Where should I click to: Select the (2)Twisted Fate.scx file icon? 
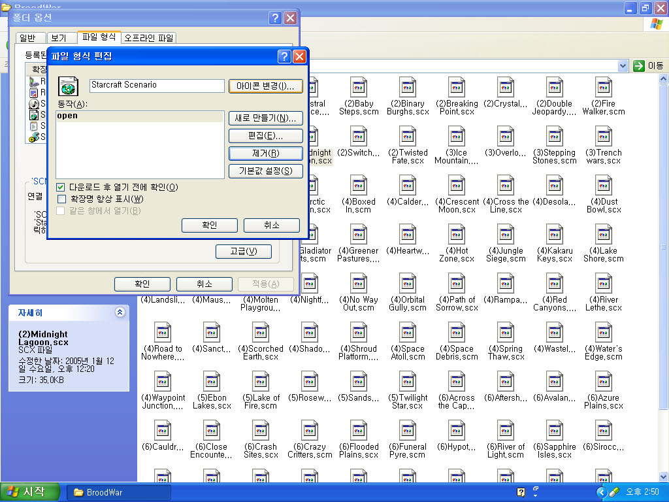[408, 136]
